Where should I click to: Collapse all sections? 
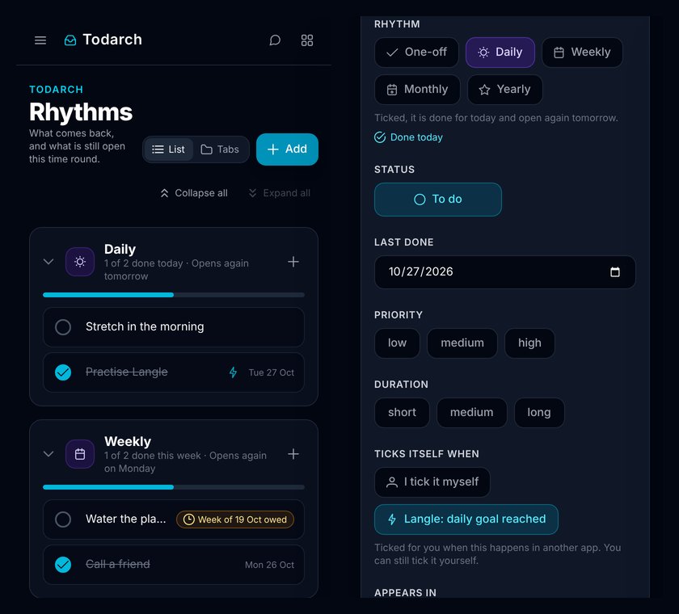(194, 193)
